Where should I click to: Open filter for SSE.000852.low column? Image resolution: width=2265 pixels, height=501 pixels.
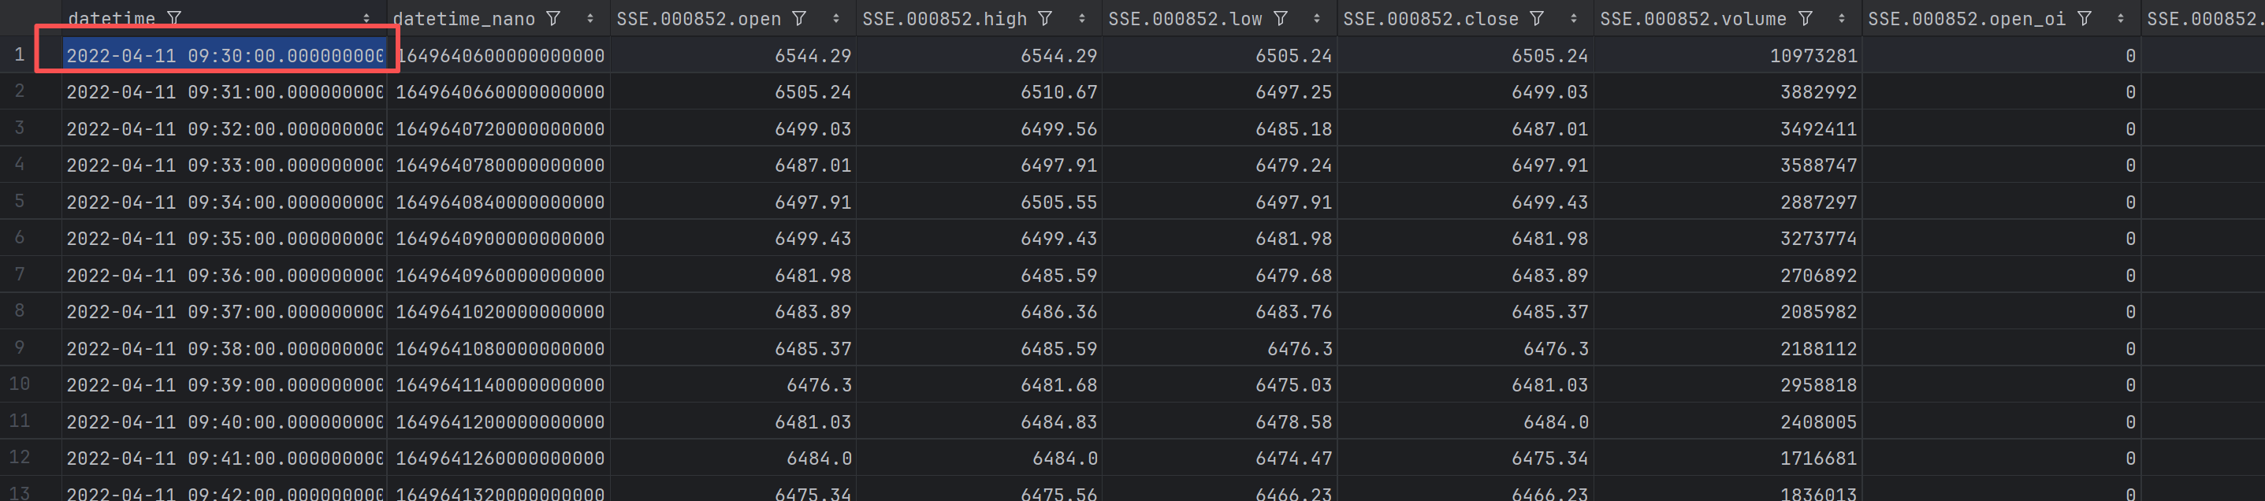[1281, 17]
